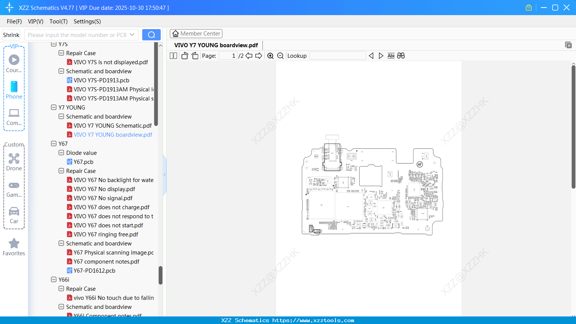
Task: Open the Courses section in sidebar
Action: click(14, 63)
